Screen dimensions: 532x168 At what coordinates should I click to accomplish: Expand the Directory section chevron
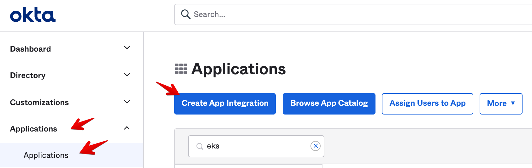[127, 75]
